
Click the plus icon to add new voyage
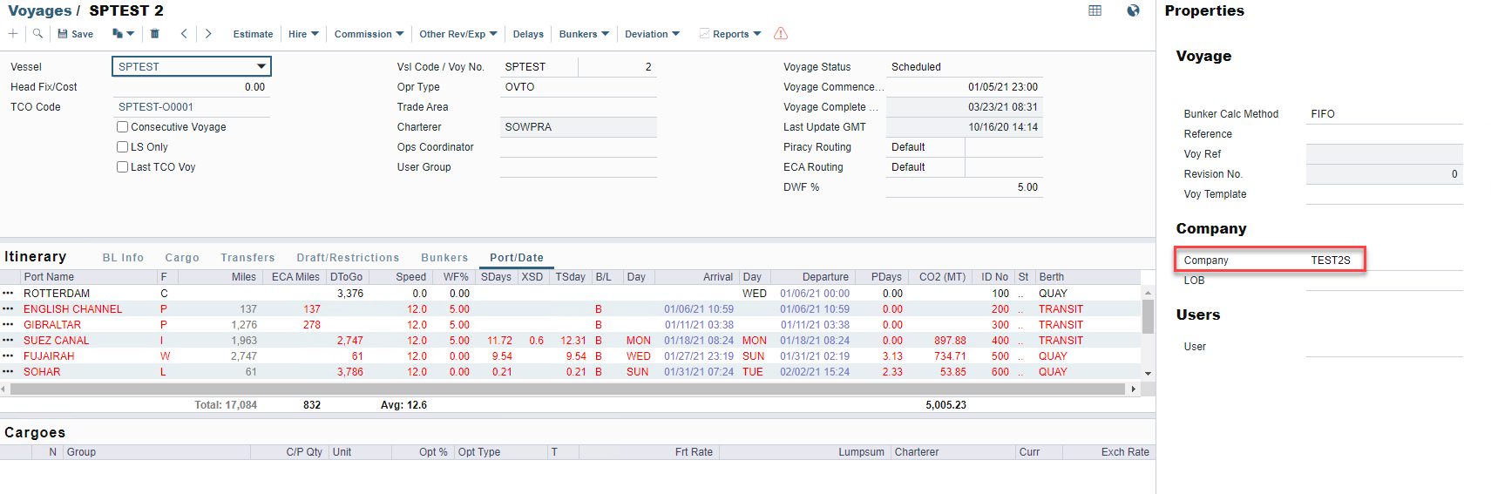point(13,34)
